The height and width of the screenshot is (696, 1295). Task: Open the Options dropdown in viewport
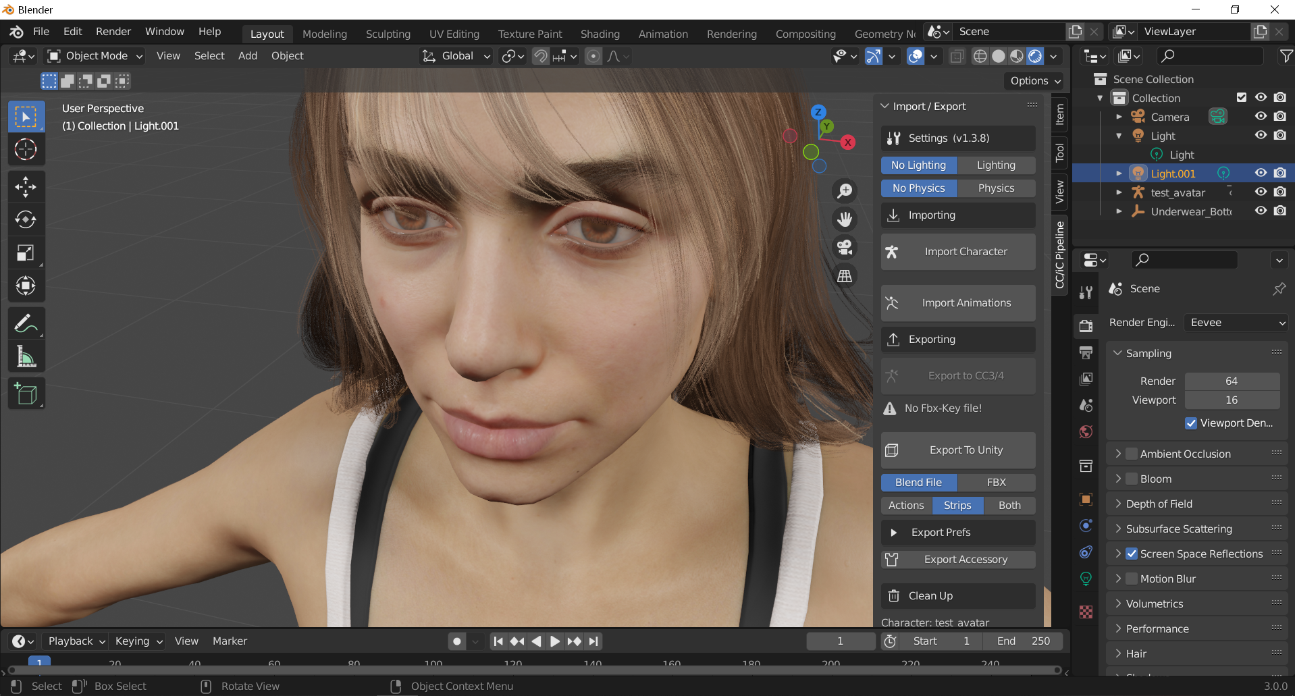pos(1034,81)
